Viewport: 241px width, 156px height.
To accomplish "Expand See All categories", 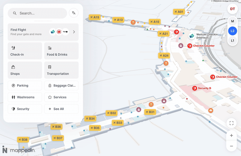I will [x=61, y=109].
